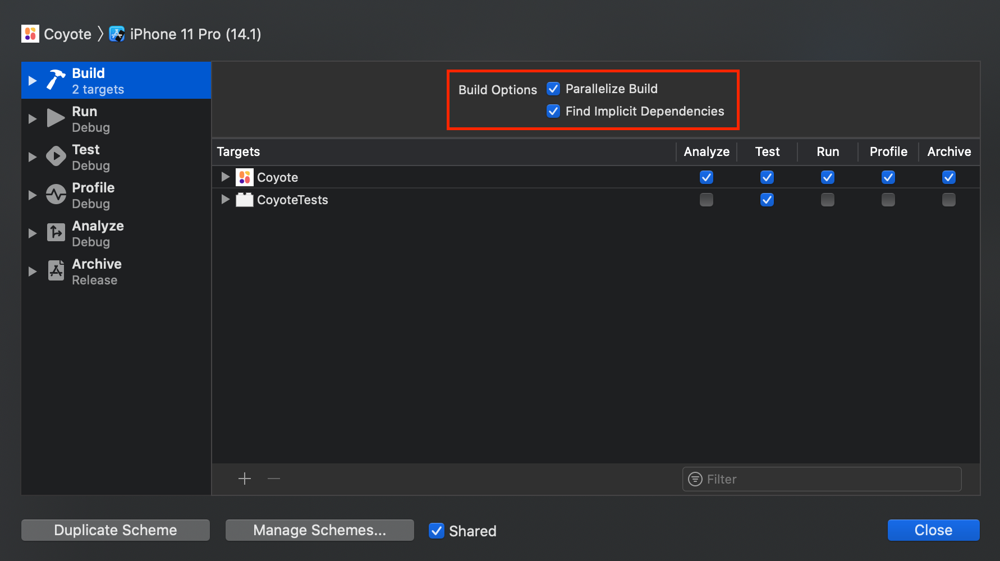Select the Archive Release scheme action
Image resolution: width=1000 pixels, height=561 pixels.
pyautogui.click(x=116, y=272)
